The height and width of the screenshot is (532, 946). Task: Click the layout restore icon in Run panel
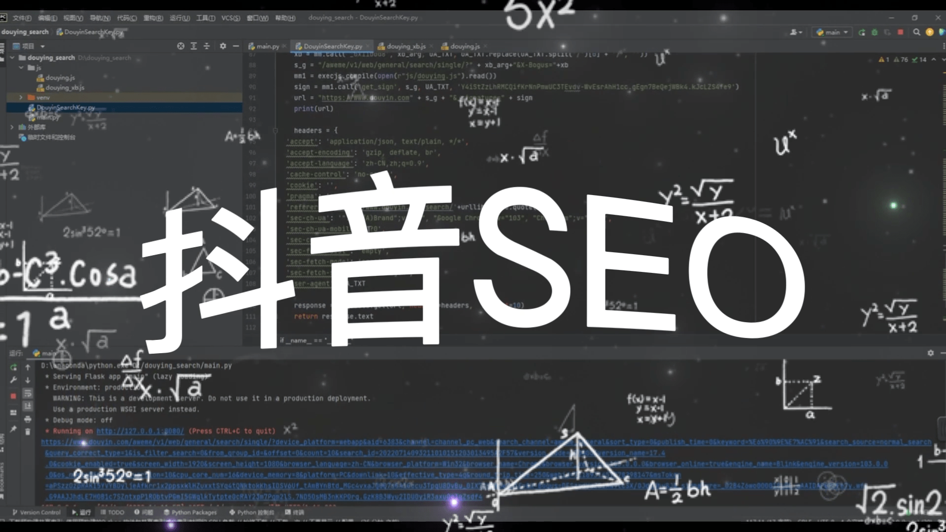click(13, 412)
